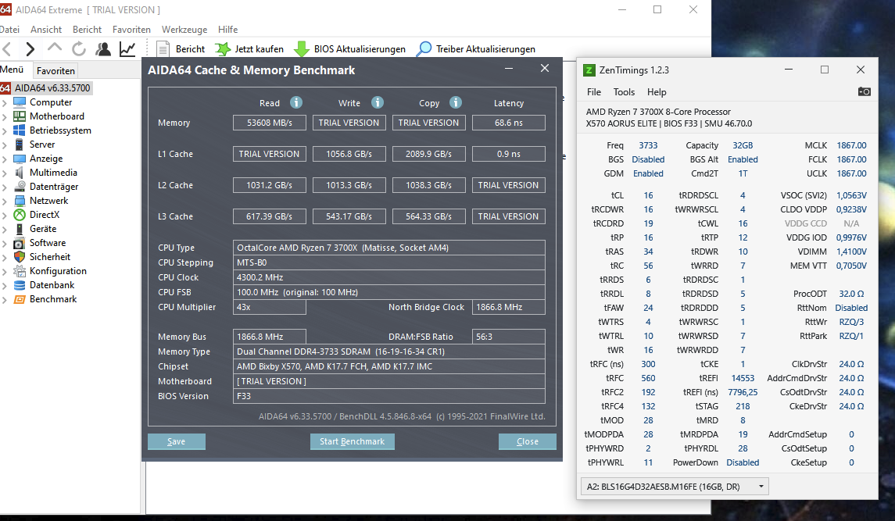This screenshot has height=521, width=895.
Task: Expand the Computer tree node
Action: [x=5, y=103]
